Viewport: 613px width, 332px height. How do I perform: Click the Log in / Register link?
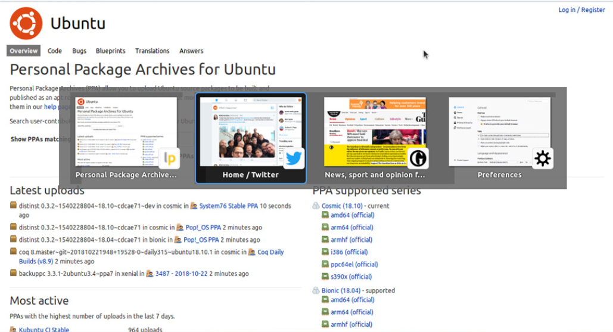[x=581, y=10]
